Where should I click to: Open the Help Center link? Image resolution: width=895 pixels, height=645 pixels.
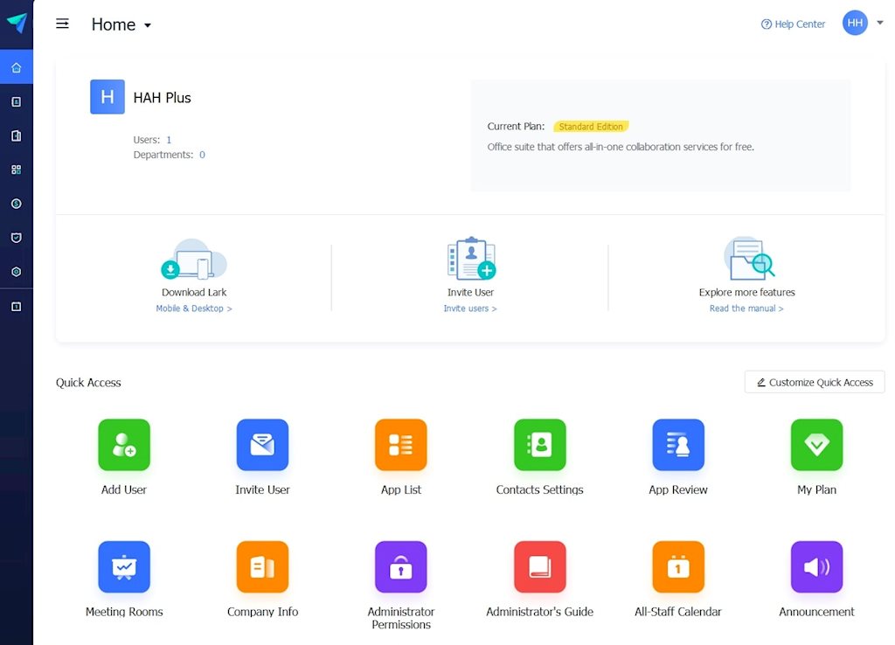(x=793, y=24)
